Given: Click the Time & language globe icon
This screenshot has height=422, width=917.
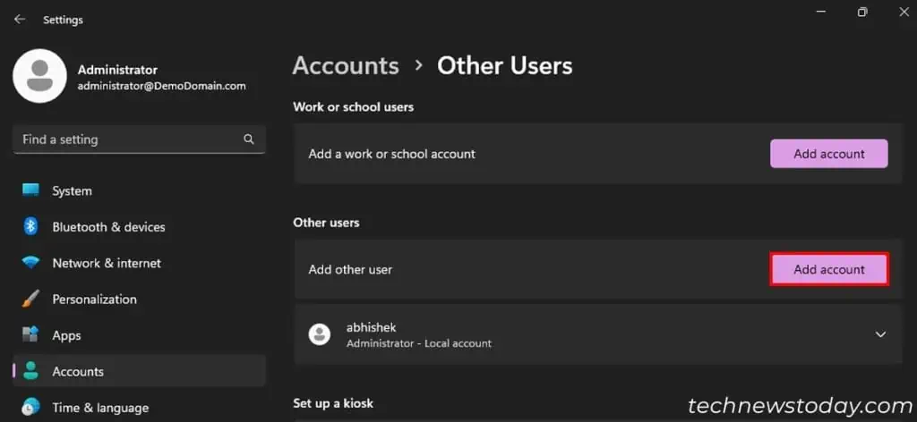Looking at the screenshot, I should point(31,408).
